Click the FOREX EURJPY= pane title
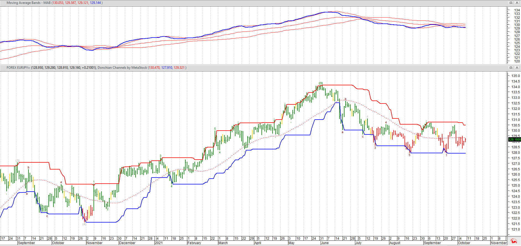The width and height of the screenshot is (521, 246). [x=18, y=68]
